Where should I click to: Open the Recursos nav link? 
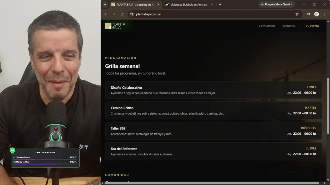pyautogui.click(x=288, y=26)
